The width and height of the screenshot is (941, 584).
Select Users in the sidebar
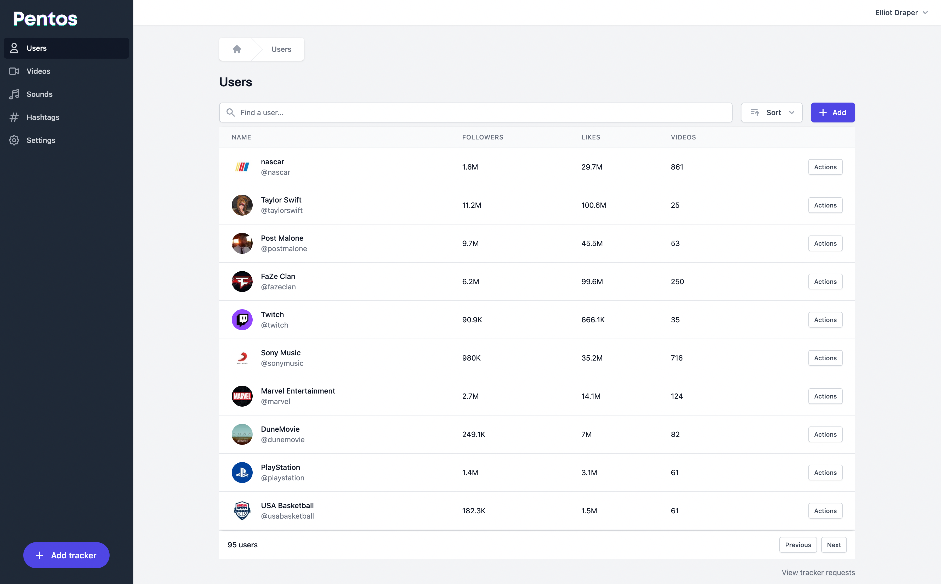click(x=66, y=48)
